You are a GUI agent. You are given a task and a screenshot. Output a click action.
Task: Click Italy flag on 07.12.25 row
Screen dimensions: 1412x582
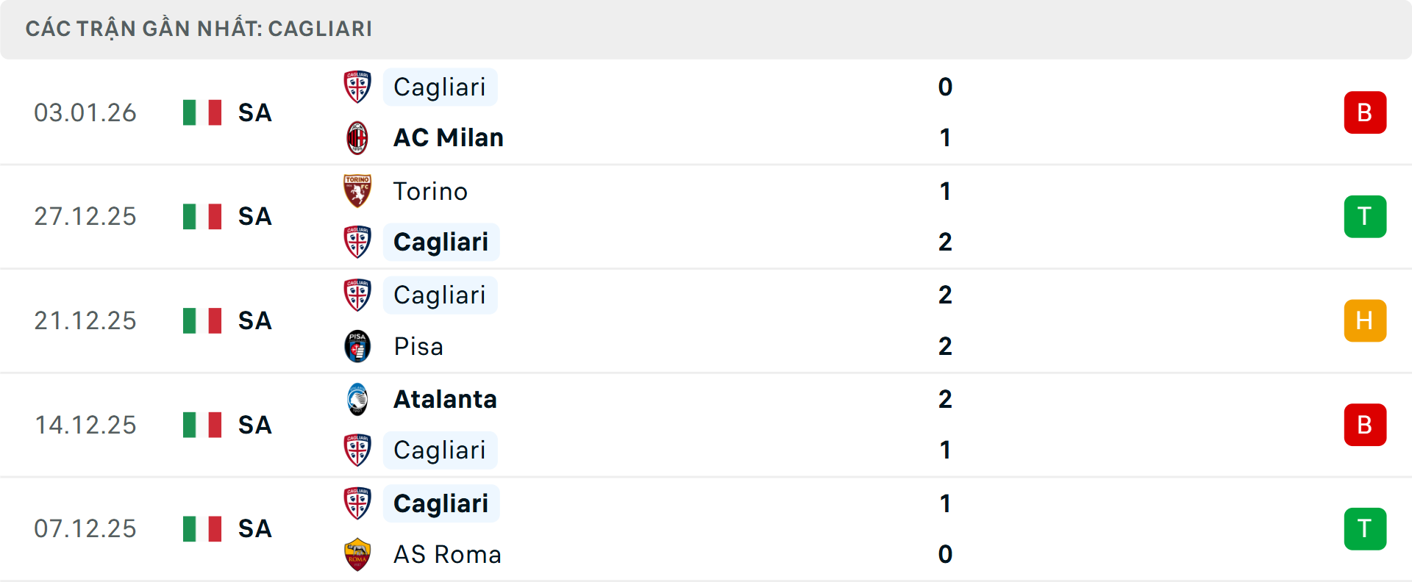tap(202, 529)
